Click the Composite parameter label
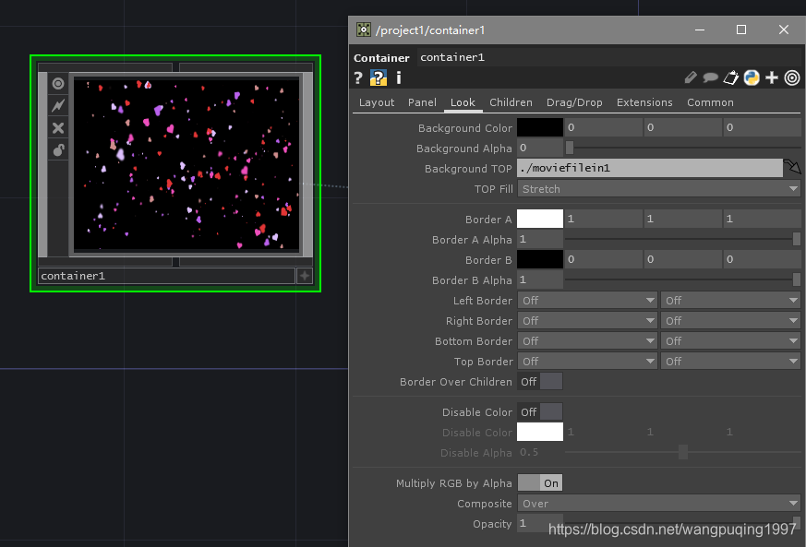 click(x=484, y=504)
